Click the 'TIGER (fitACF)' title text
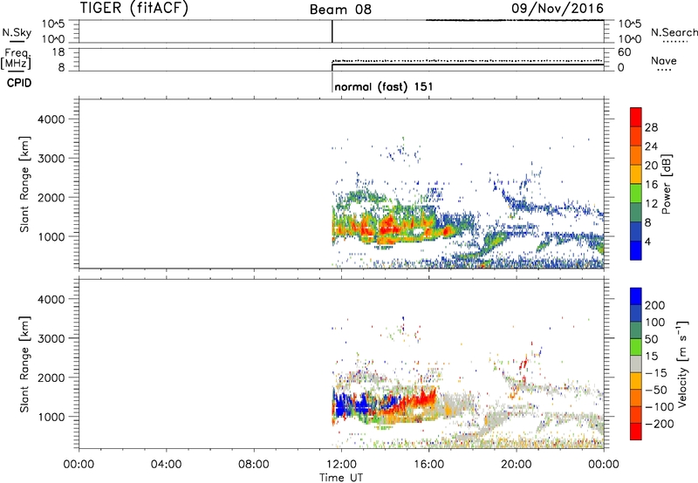 pyautogui.click(x=134, y=8)
